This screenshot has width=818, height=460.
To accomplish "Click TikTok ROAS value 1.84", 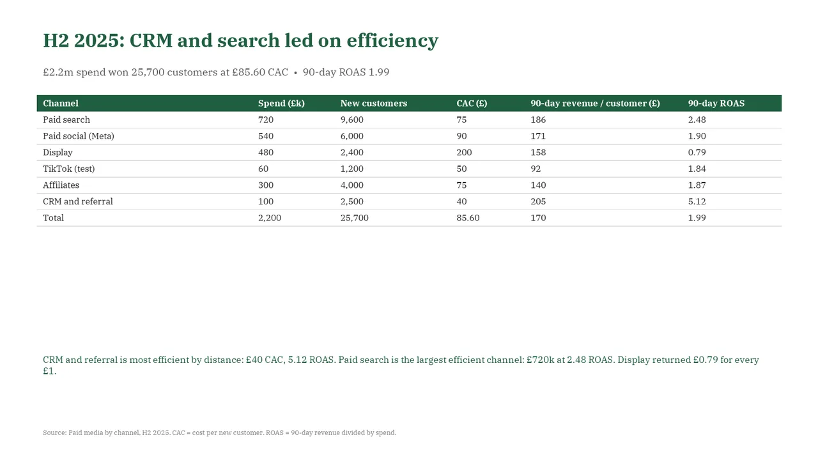I will [x=697, y=169].
